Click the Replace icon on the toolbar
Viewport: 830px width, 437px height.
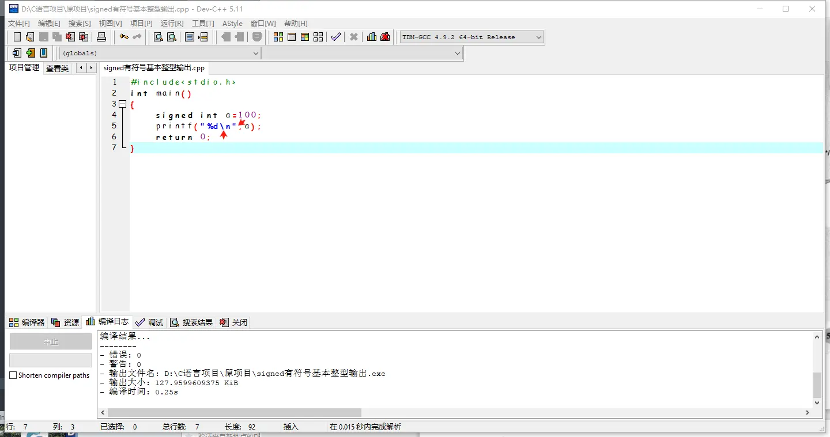click(172, 36)
